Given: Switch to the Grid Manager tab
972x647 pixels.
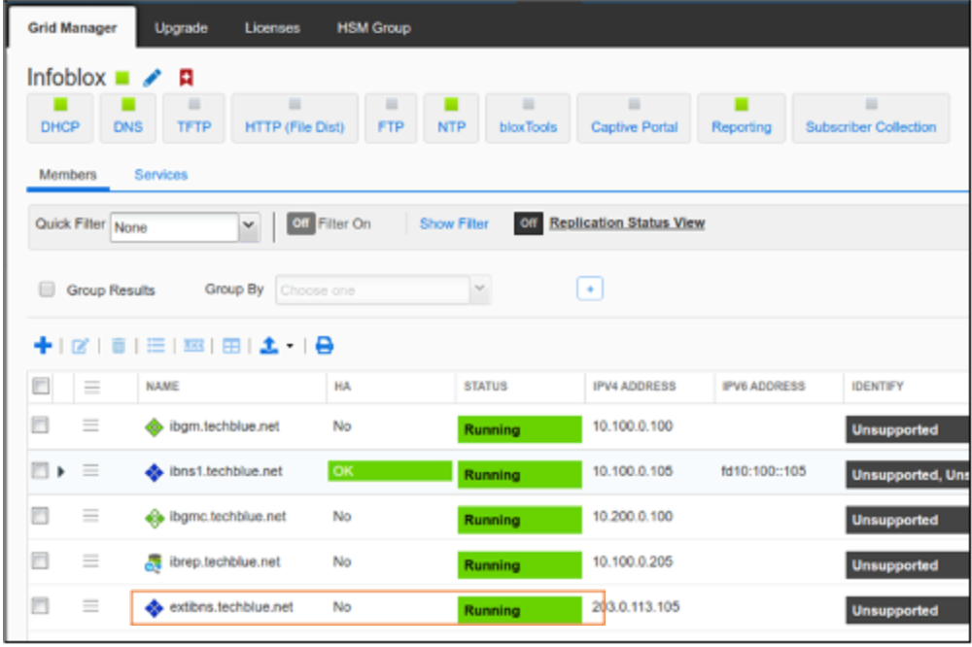Looking at the screenshot, I should 72,28.
